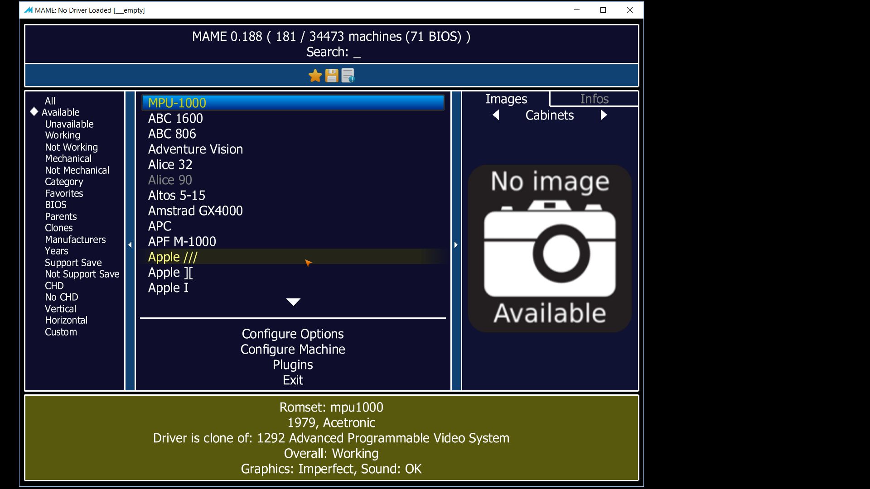Select MPU-1000 in machine list
This screenshot has height=489, width=870.
(x=293, y=103)
